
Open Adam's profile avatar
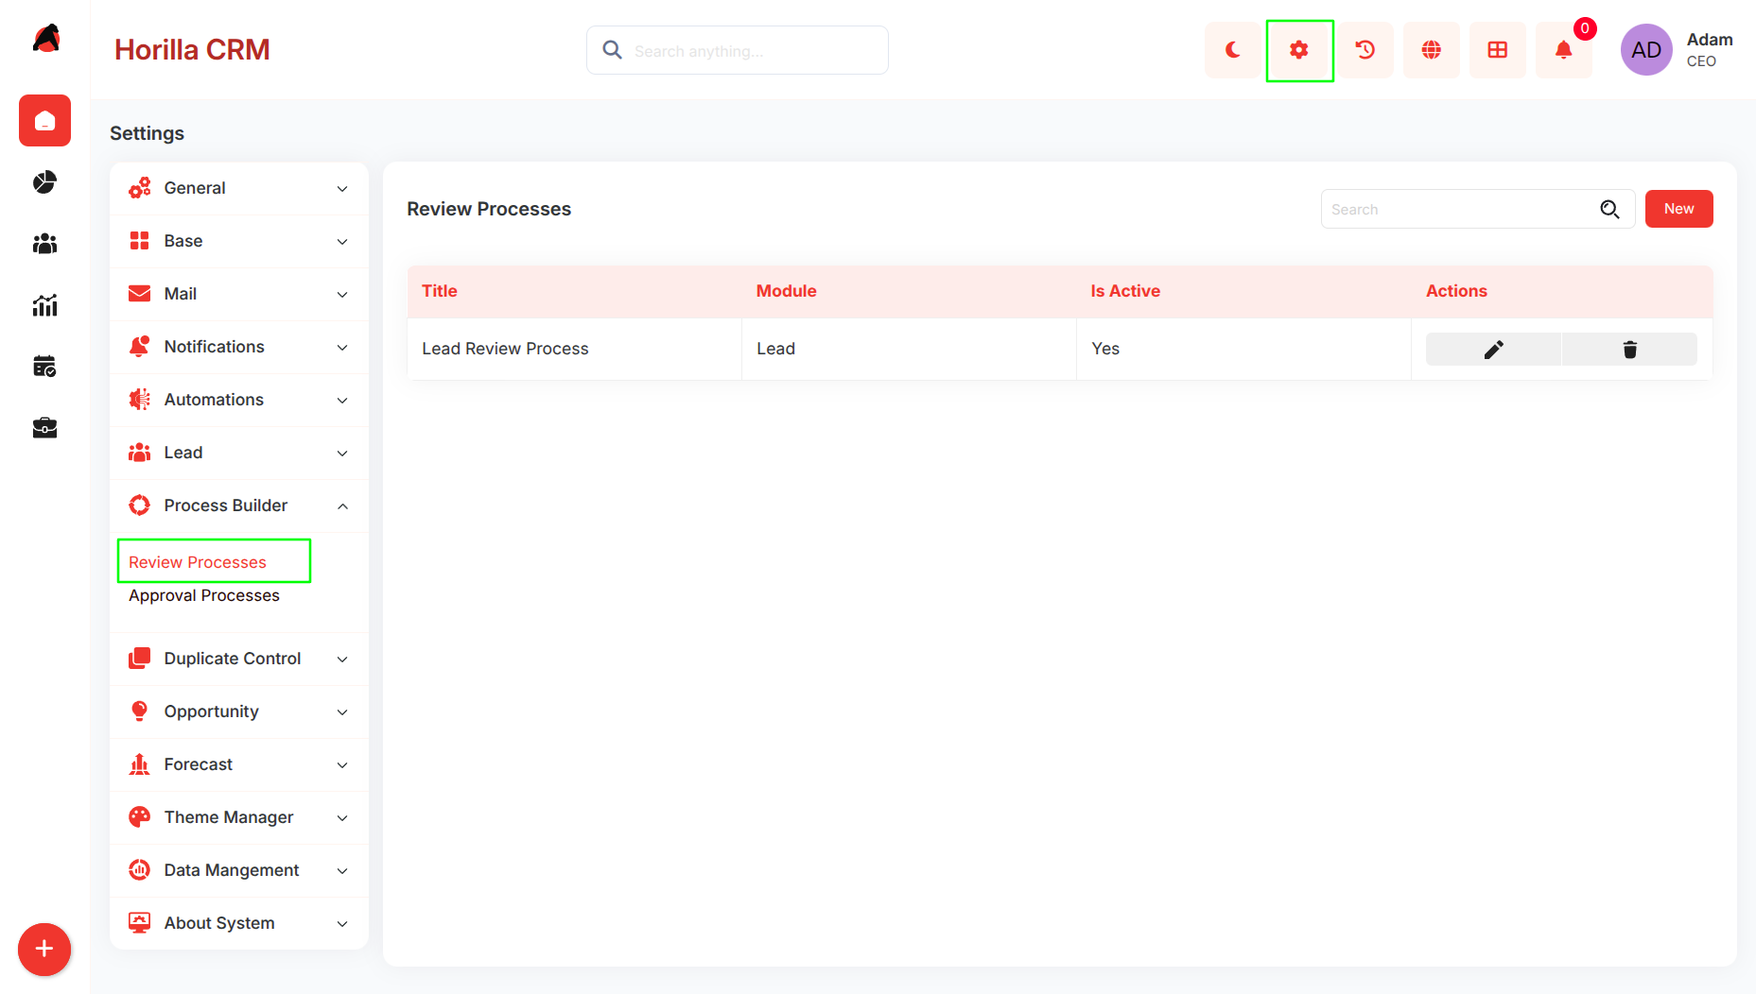coord(1646,50)
